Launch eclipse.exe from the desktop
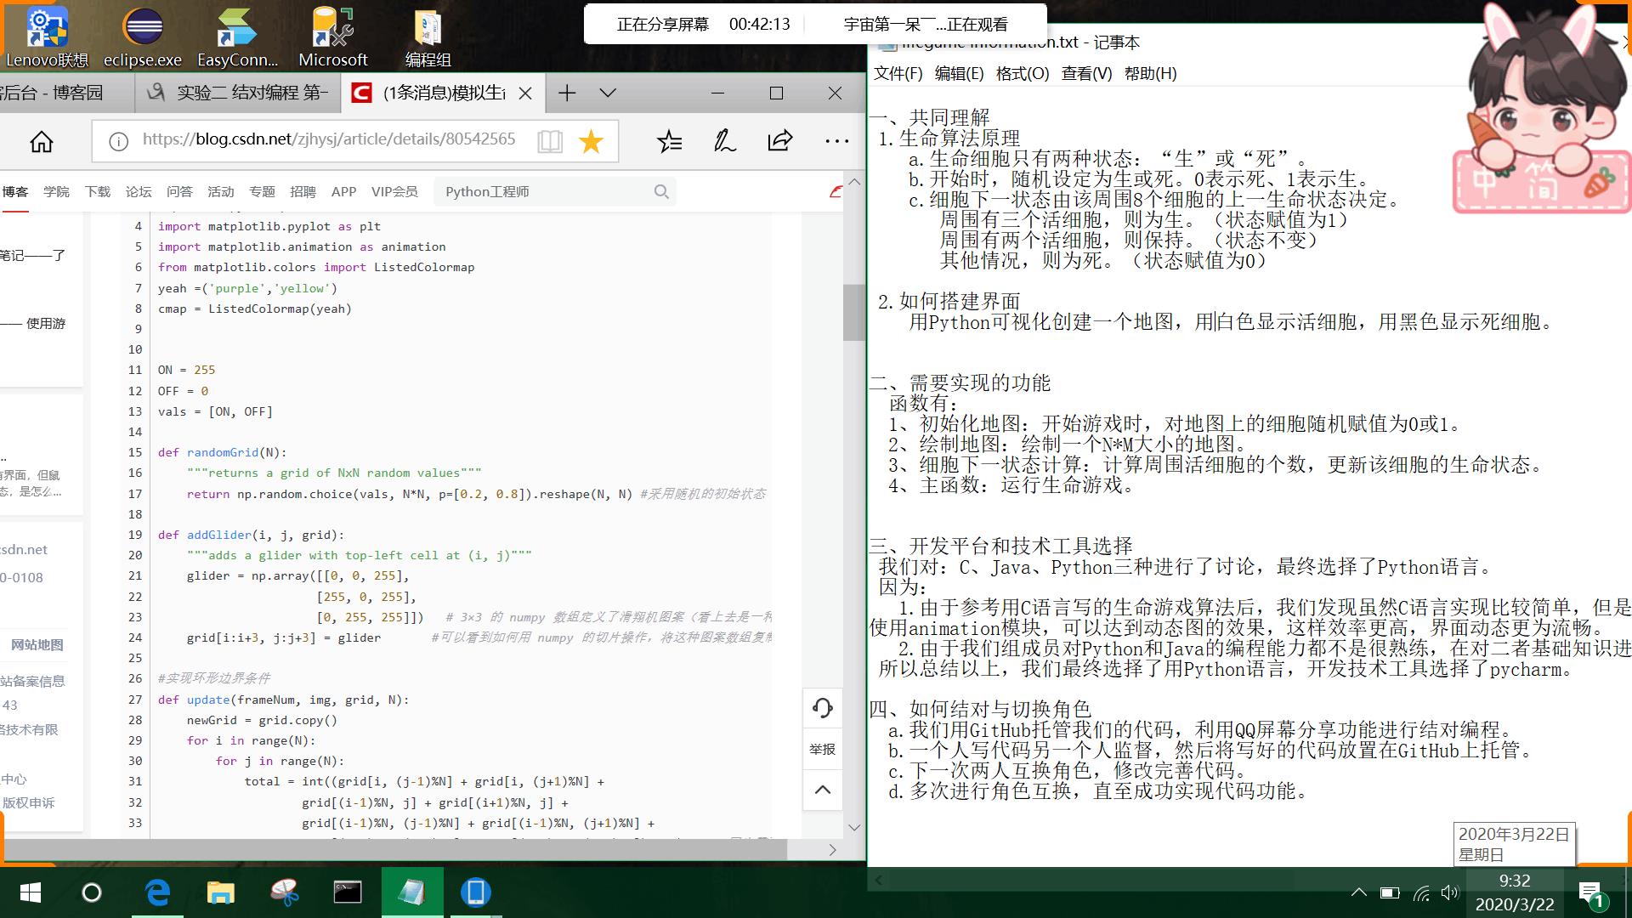 [143, 37]
